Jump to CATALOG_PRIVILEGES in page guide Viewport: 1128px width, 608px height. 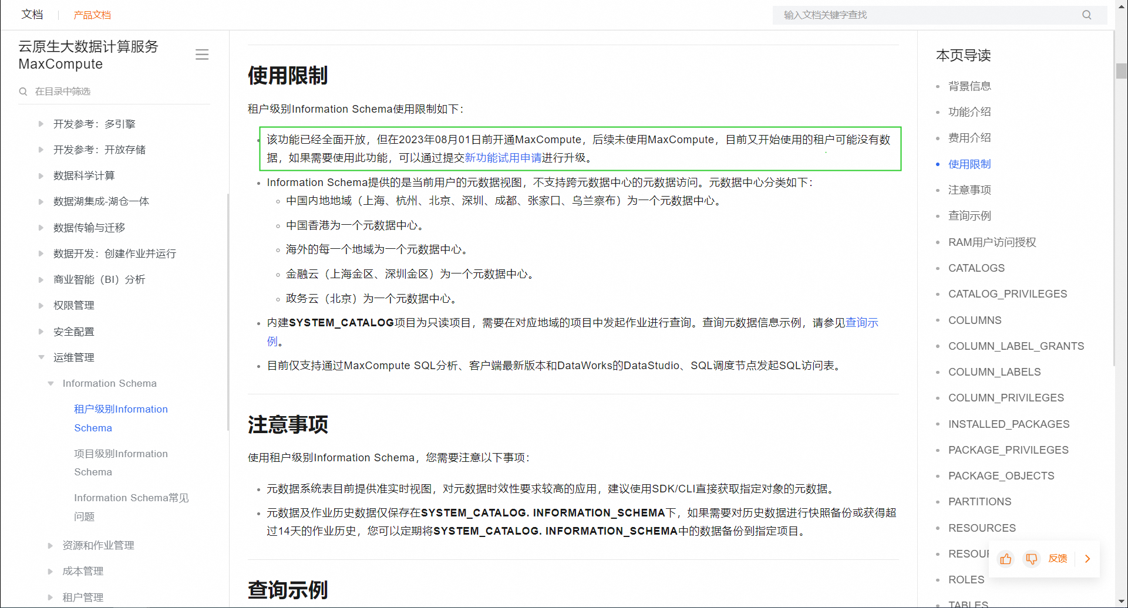tap(1008, 293)
